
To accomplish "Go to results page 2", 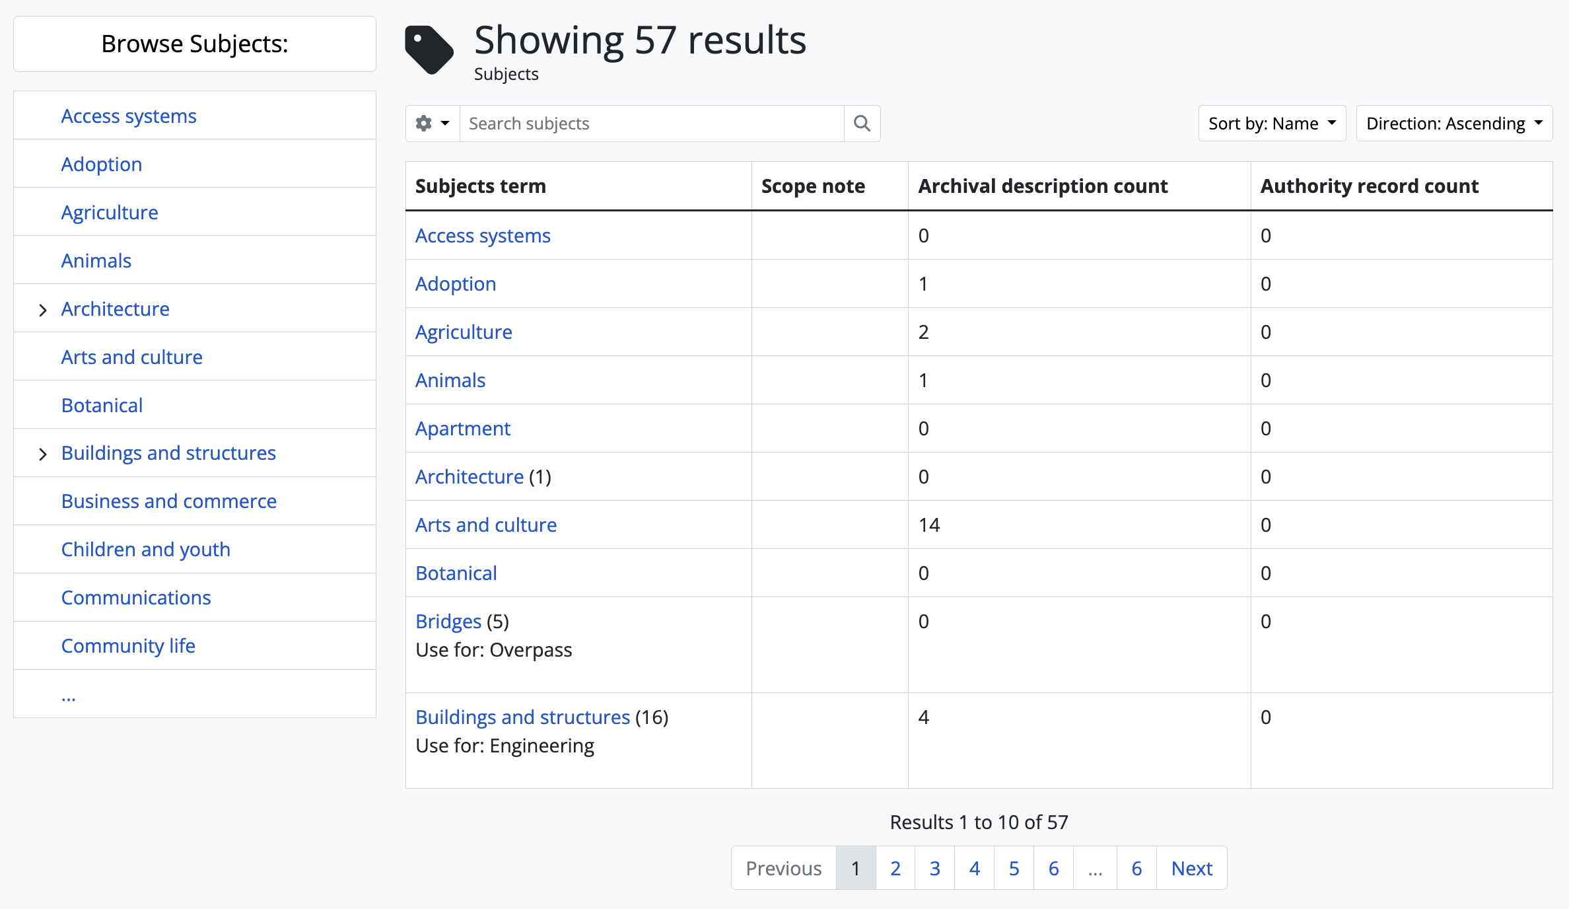I will pos(895,868).
